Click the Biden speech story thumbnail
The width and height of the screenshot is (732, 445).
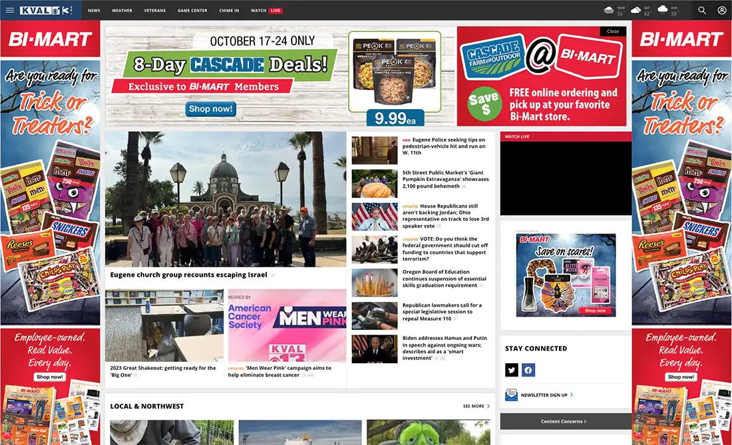pos(375,349)
